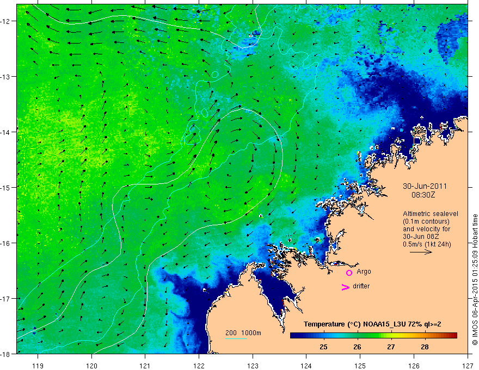Click the color bar tick label 28
The image size is (479, 370).
[425, 347]
